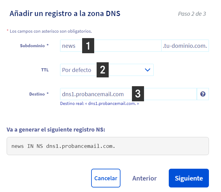The width and height of the screenshot is (221, 192).
Task: Click the '.tu-dominio.com.' domain suffix box
Action: 185,46
